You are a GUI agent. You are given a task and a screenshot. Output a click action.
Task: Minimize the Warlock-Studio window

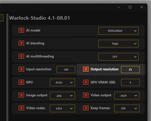pyautogui.click(x=119, y=7)
